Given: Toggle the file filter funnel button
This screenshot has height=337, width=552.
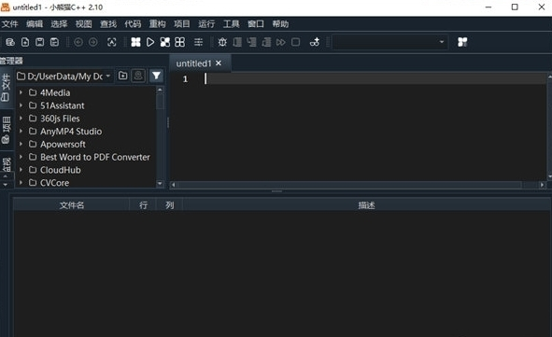Looking at the screenshot, I should [156, 76].
